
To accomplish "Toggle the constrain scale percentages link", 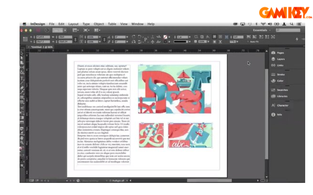I will [104, 39].
